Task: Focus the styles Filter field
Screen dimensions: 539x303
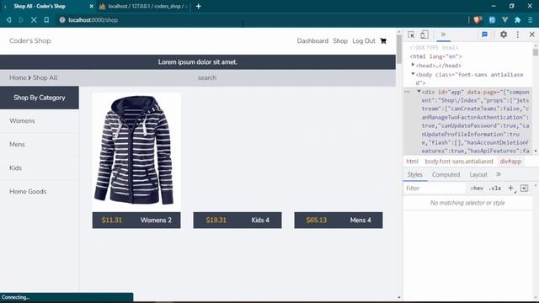Action: [435, 189]
